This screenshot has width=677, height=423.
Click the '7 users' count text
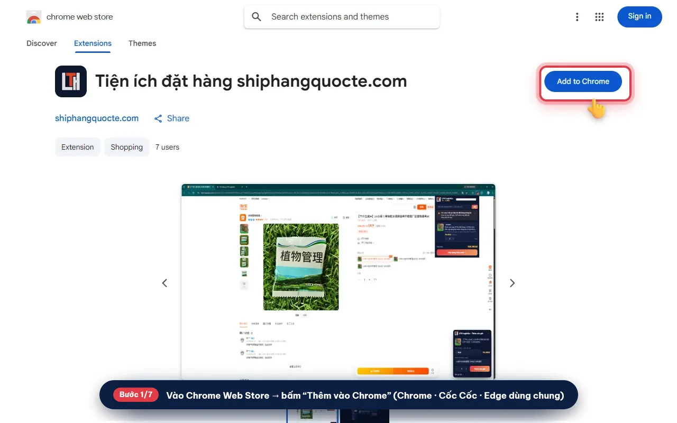click(167, 147)
